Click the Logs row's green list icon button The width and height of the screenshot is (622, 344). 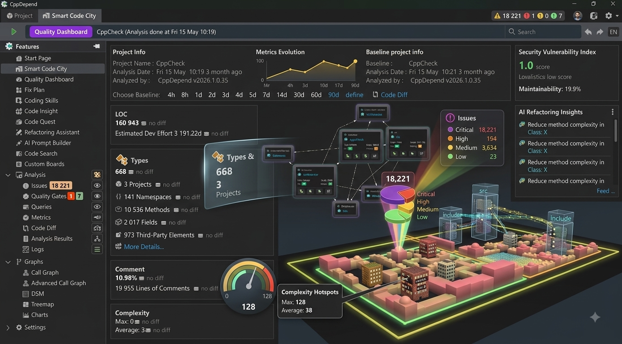[x=97, y=249]
